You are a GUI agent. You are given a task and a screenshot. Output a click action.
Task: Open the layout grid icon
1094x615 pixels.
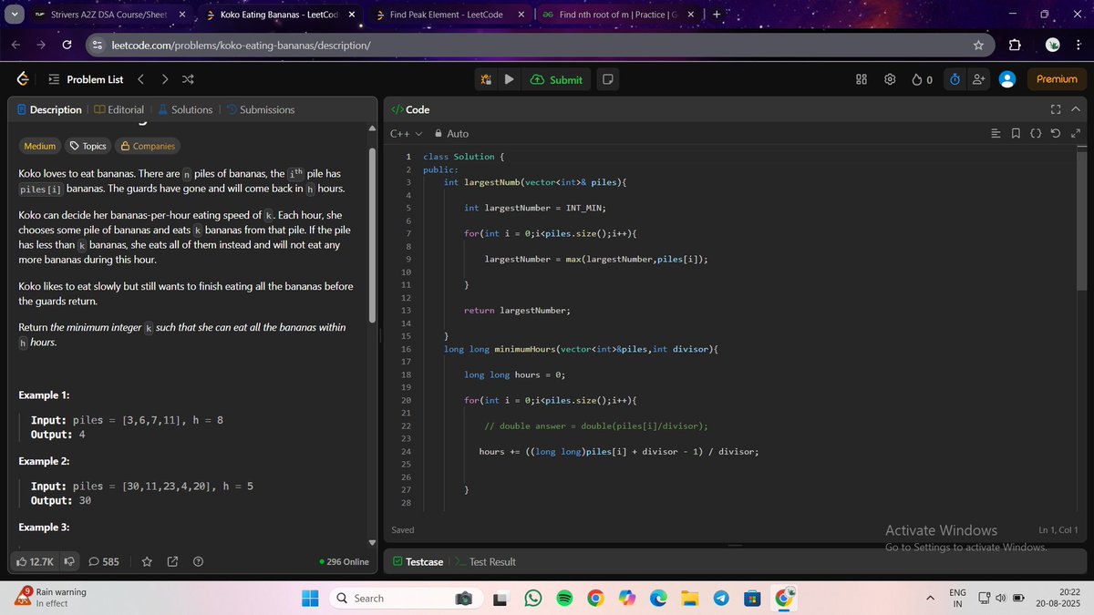(x=862, y=79)
